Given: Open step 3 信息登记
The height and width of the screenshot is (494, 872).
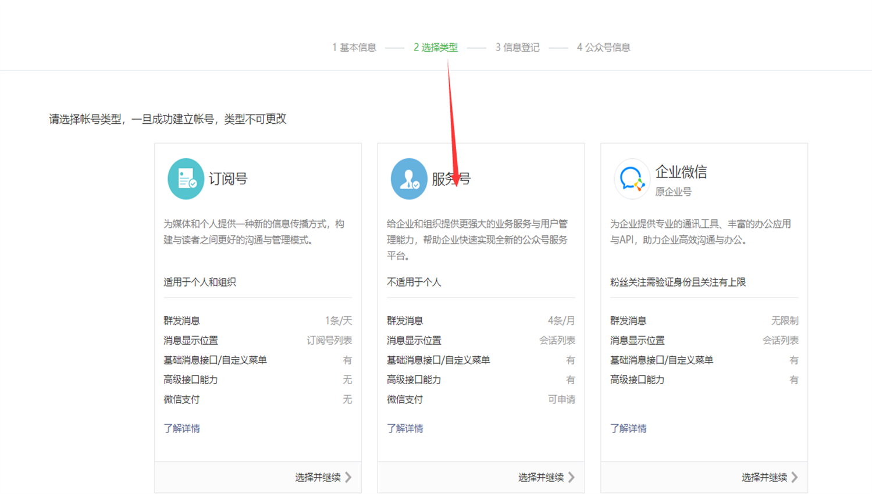Looking at the screenshot, I should (x=517, y=48).
